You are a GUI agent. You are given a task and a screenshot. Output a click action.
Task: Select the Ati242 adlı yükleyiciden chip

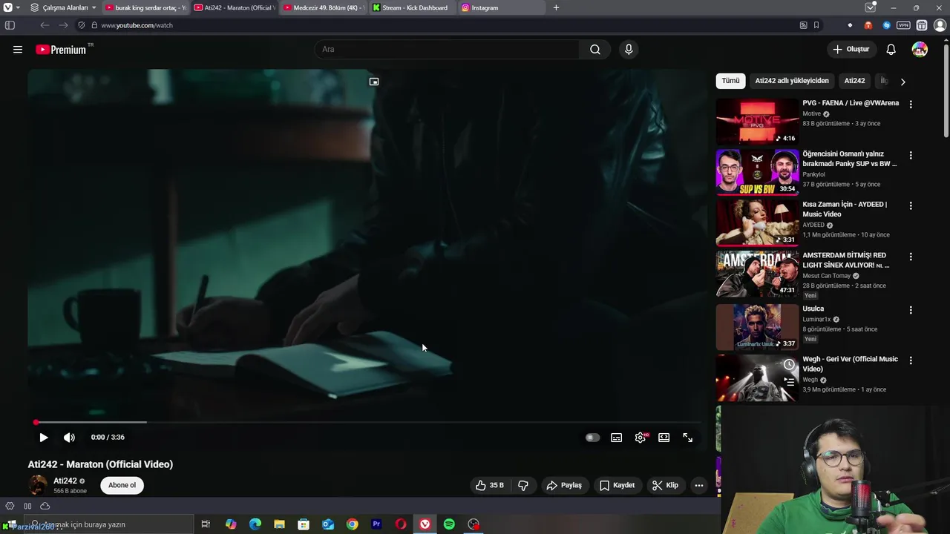792,81
